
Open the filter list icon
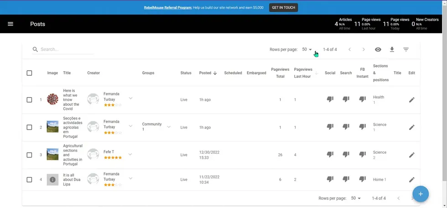405,49
